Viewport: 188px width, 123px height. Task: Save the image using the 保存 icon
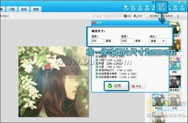[133, 8]
